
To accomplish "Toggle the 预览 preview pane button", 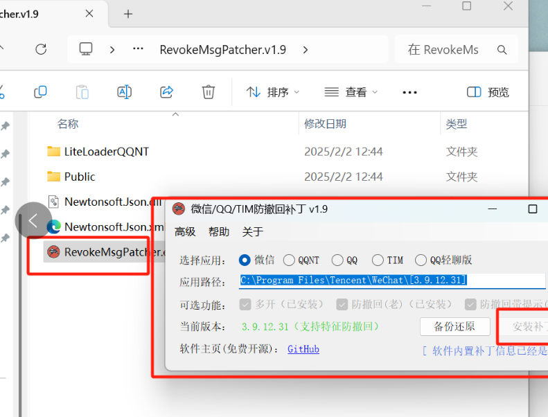I will (x=488, y=92).
